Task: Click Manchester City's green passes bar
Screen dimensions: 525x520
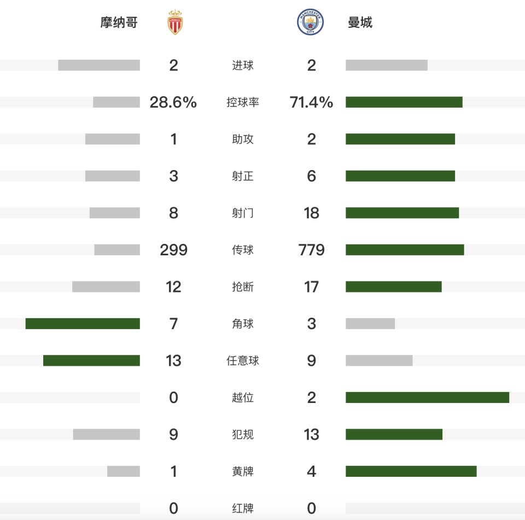Action: (405, 250)
